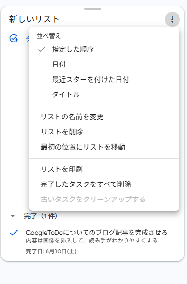Click the 完了（1件）section header text

(x=41, y=216)
